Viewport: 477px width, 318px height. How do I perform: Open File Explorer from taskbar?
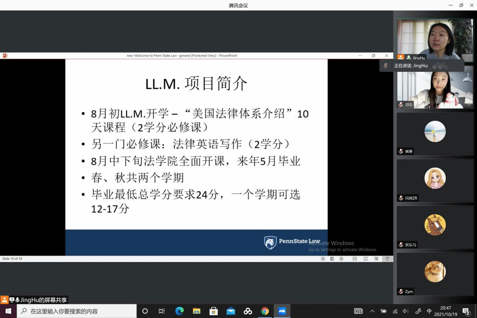pos(197,311)
